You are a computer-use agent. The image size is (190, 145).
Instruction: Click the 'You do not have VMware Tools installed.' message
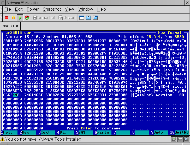[44, 139]
